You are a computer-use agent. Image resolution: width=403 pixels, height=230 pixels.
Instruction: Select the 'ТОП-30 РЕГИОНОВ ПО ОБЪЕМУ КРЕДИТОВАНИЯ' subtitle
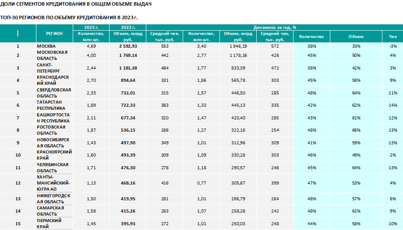click(69, 17)
